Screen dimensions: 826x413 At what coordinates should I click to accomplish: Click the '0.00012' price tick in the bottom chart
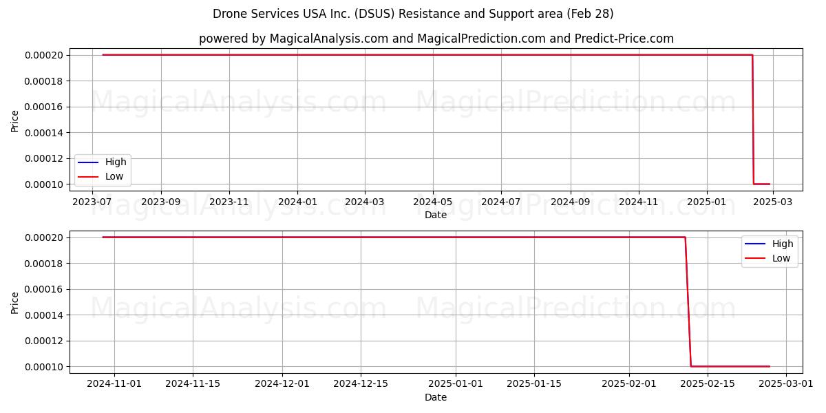point(44,341)
